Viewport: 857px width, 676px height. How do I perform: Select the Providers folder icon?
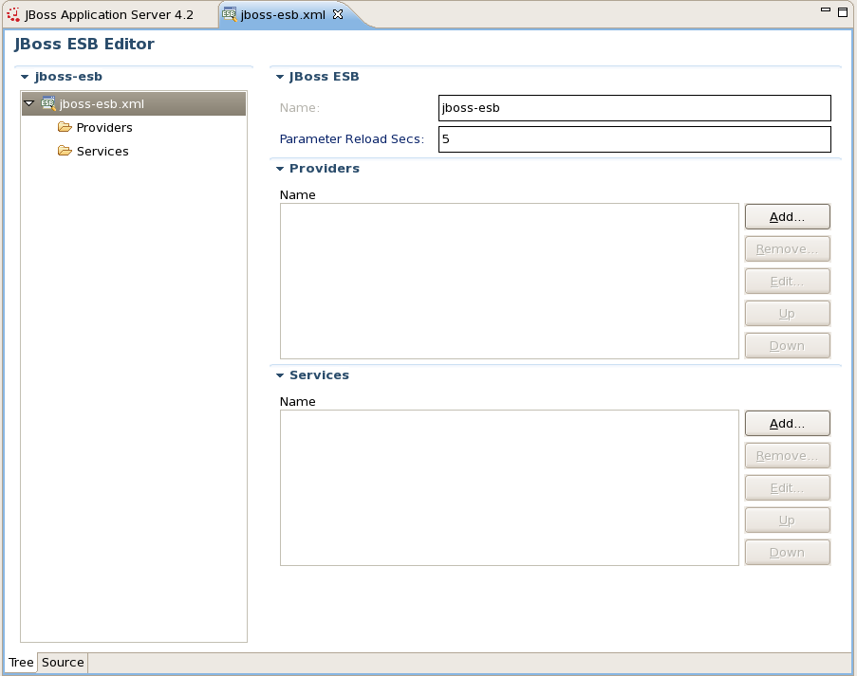coord(64,126)
